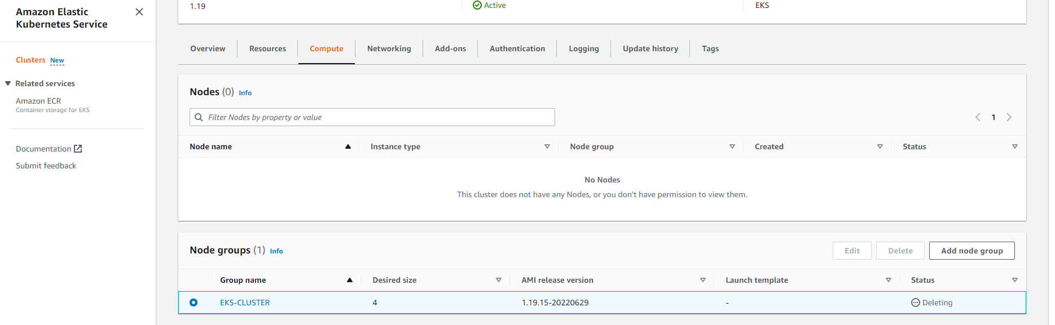This screenshot has height=325, width=1055.
Task: Open the Authentication tab
Action: tap(517, 48)
